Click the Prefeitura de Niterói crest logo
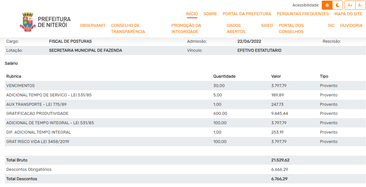The width and height of the screenshot is (366, 187). coord(28,22)
